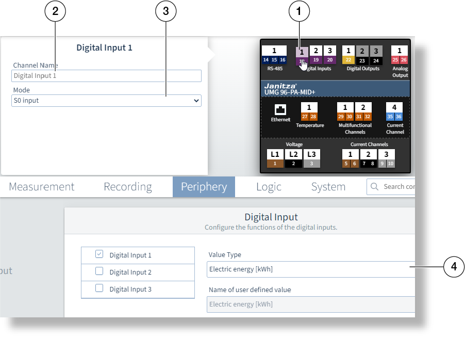465x338 pixels.
Task: Uncheck the Digital Input 1 checkbox
Action: click(x=99, y=254)
